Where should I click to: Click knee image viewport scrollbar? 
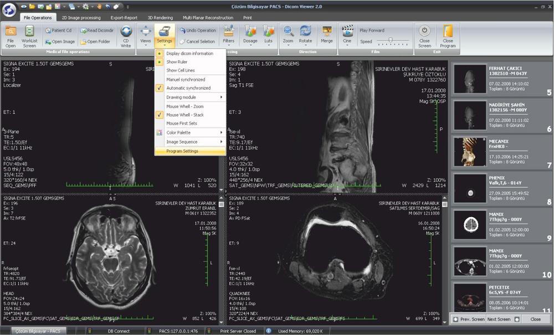[x=444, y=261]
